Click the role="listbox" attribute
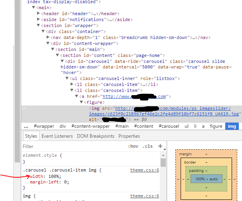Viewport: 242px width, 201px height. tap(159, 78)
